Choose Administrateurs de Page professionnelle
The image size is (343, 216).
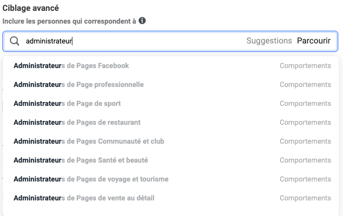pos(79,85)
